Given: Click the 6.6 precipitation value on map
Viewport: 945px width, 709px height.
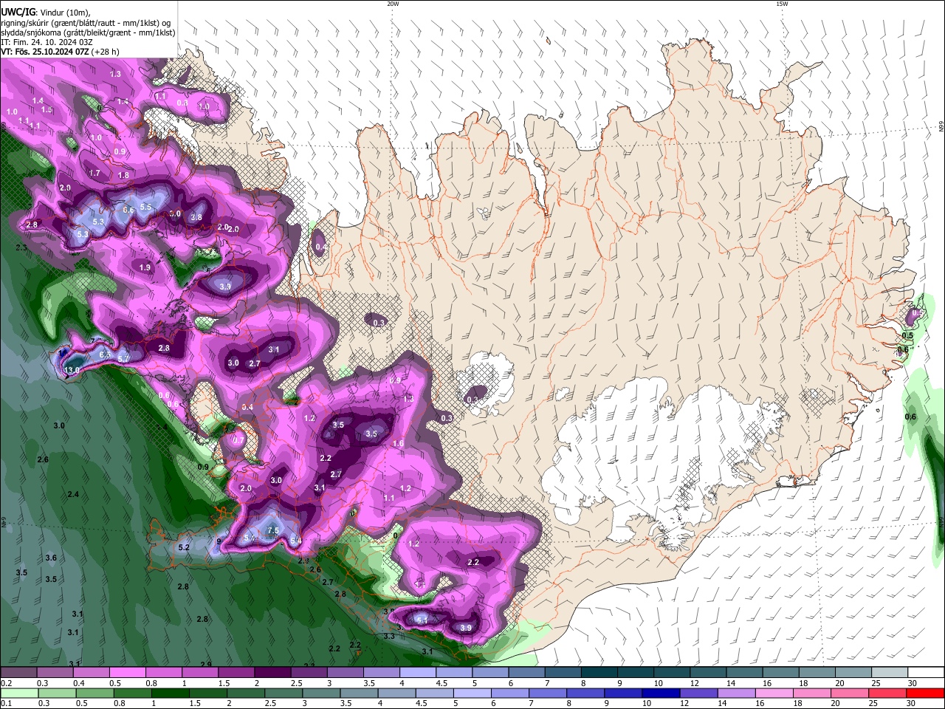Looking at the screenshot, I should (128, 210).
